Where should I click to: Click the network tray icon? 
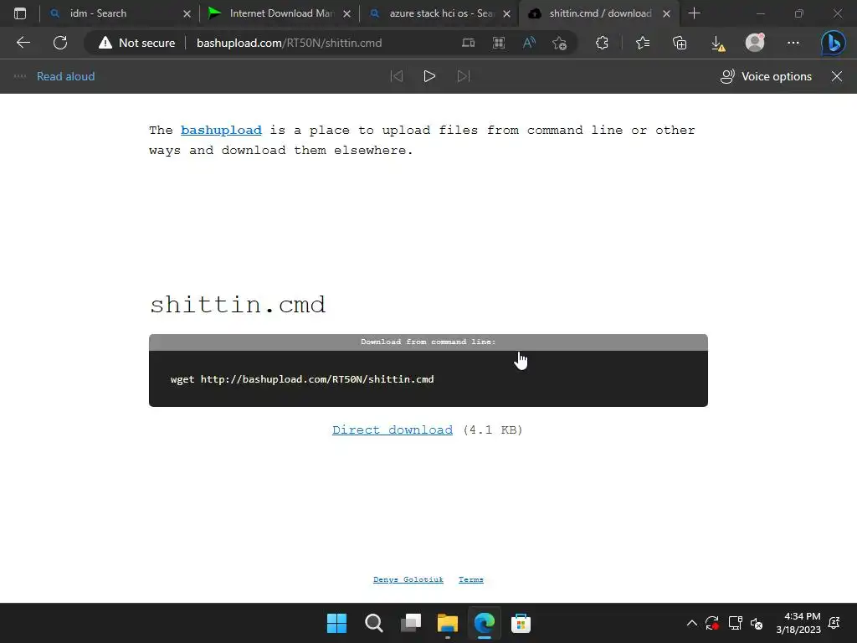pos(735,623)
